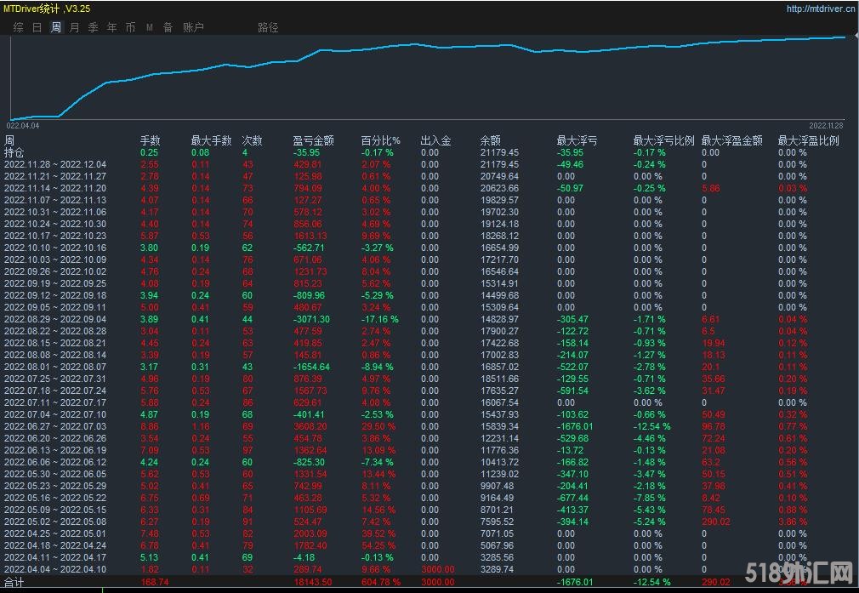Switch to the 日 daily tab

pyautogui.click(x=37, y=27)
